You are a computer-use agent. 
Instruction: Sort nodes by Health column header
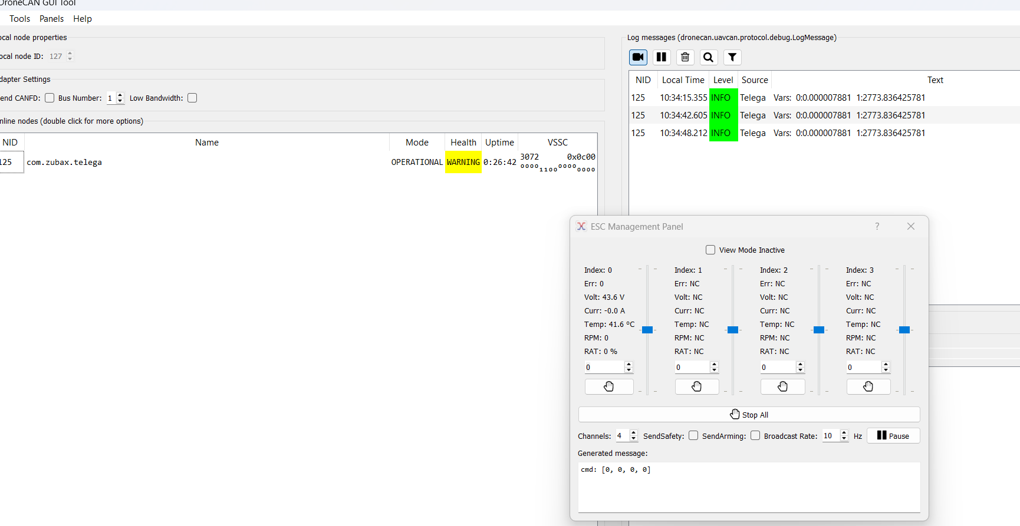463,143
